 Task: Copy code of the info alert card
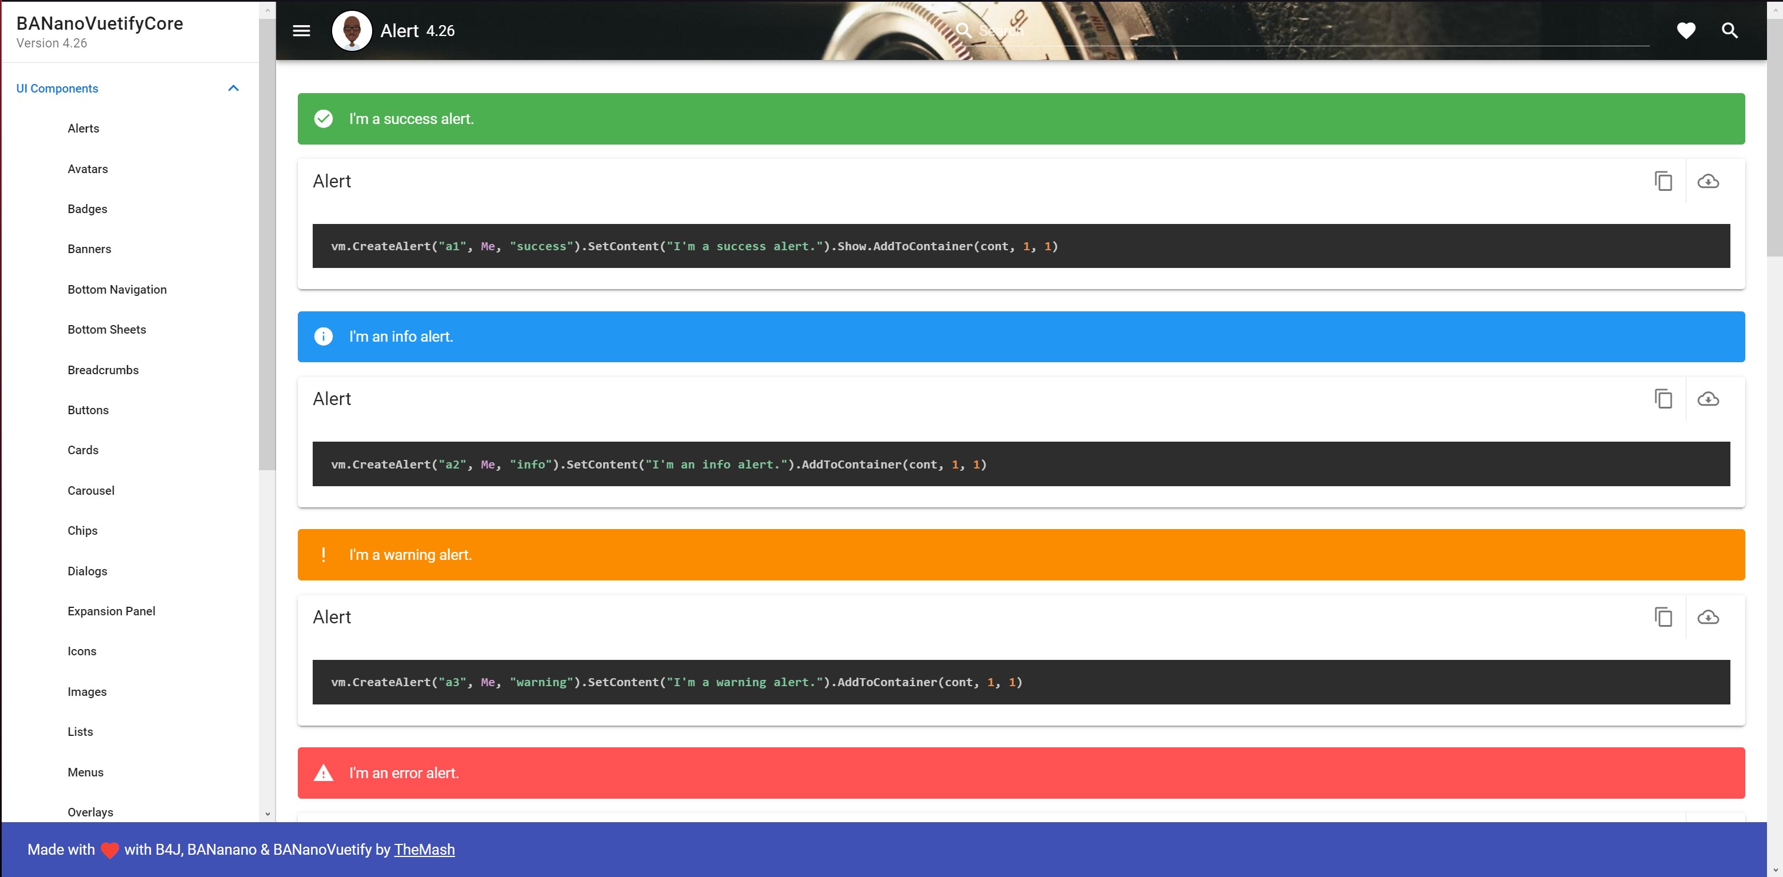tap(1664, 399)
